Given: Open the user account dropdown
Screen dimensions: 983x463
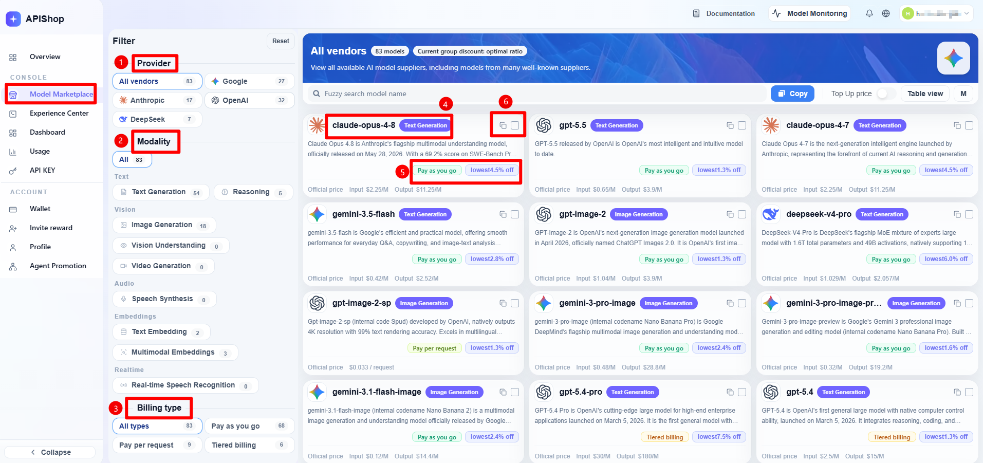Looking at the screenshot, I should (937, 13).
